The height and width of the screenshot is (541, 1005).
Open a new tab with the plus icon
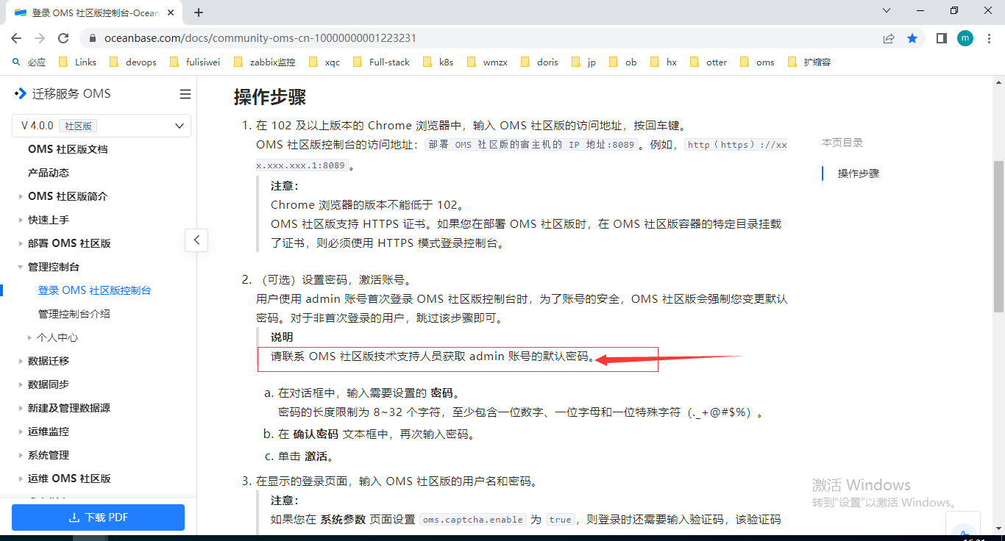point(199,12)
